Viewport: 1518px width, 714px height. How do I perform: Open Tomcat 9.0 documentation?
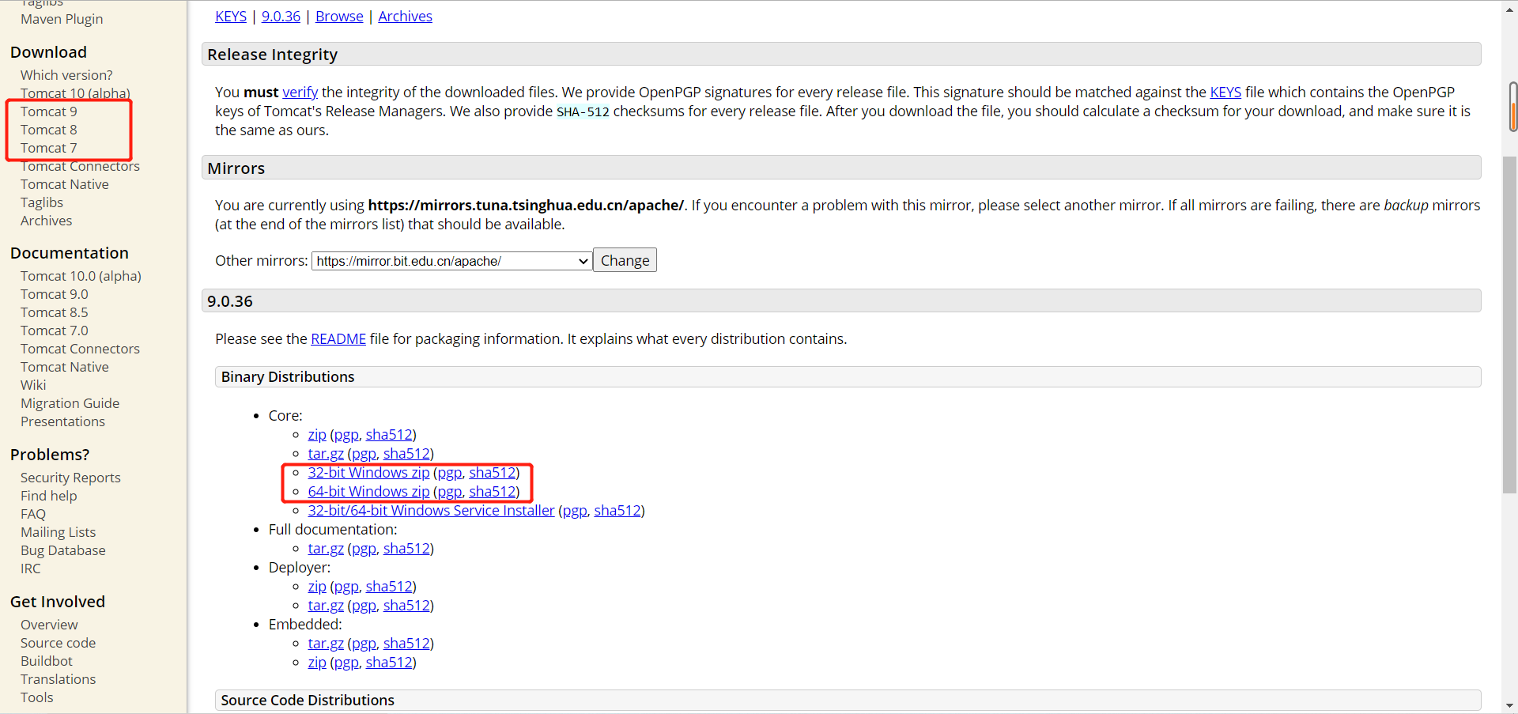tap(55, 294)
